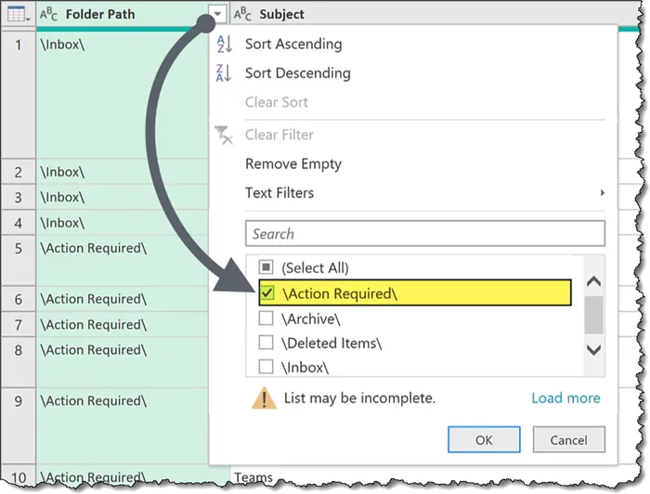This screenshot has height=494, width=650.
Task: Uncheck the \Action Required\ checkbox
Action: (266, 293)
